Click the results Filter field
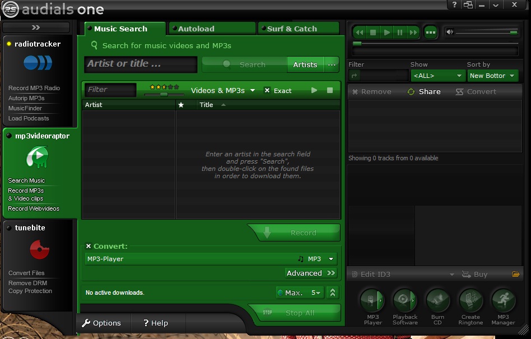The width and height of the screenshot is (531, 339). click(110, 90)
